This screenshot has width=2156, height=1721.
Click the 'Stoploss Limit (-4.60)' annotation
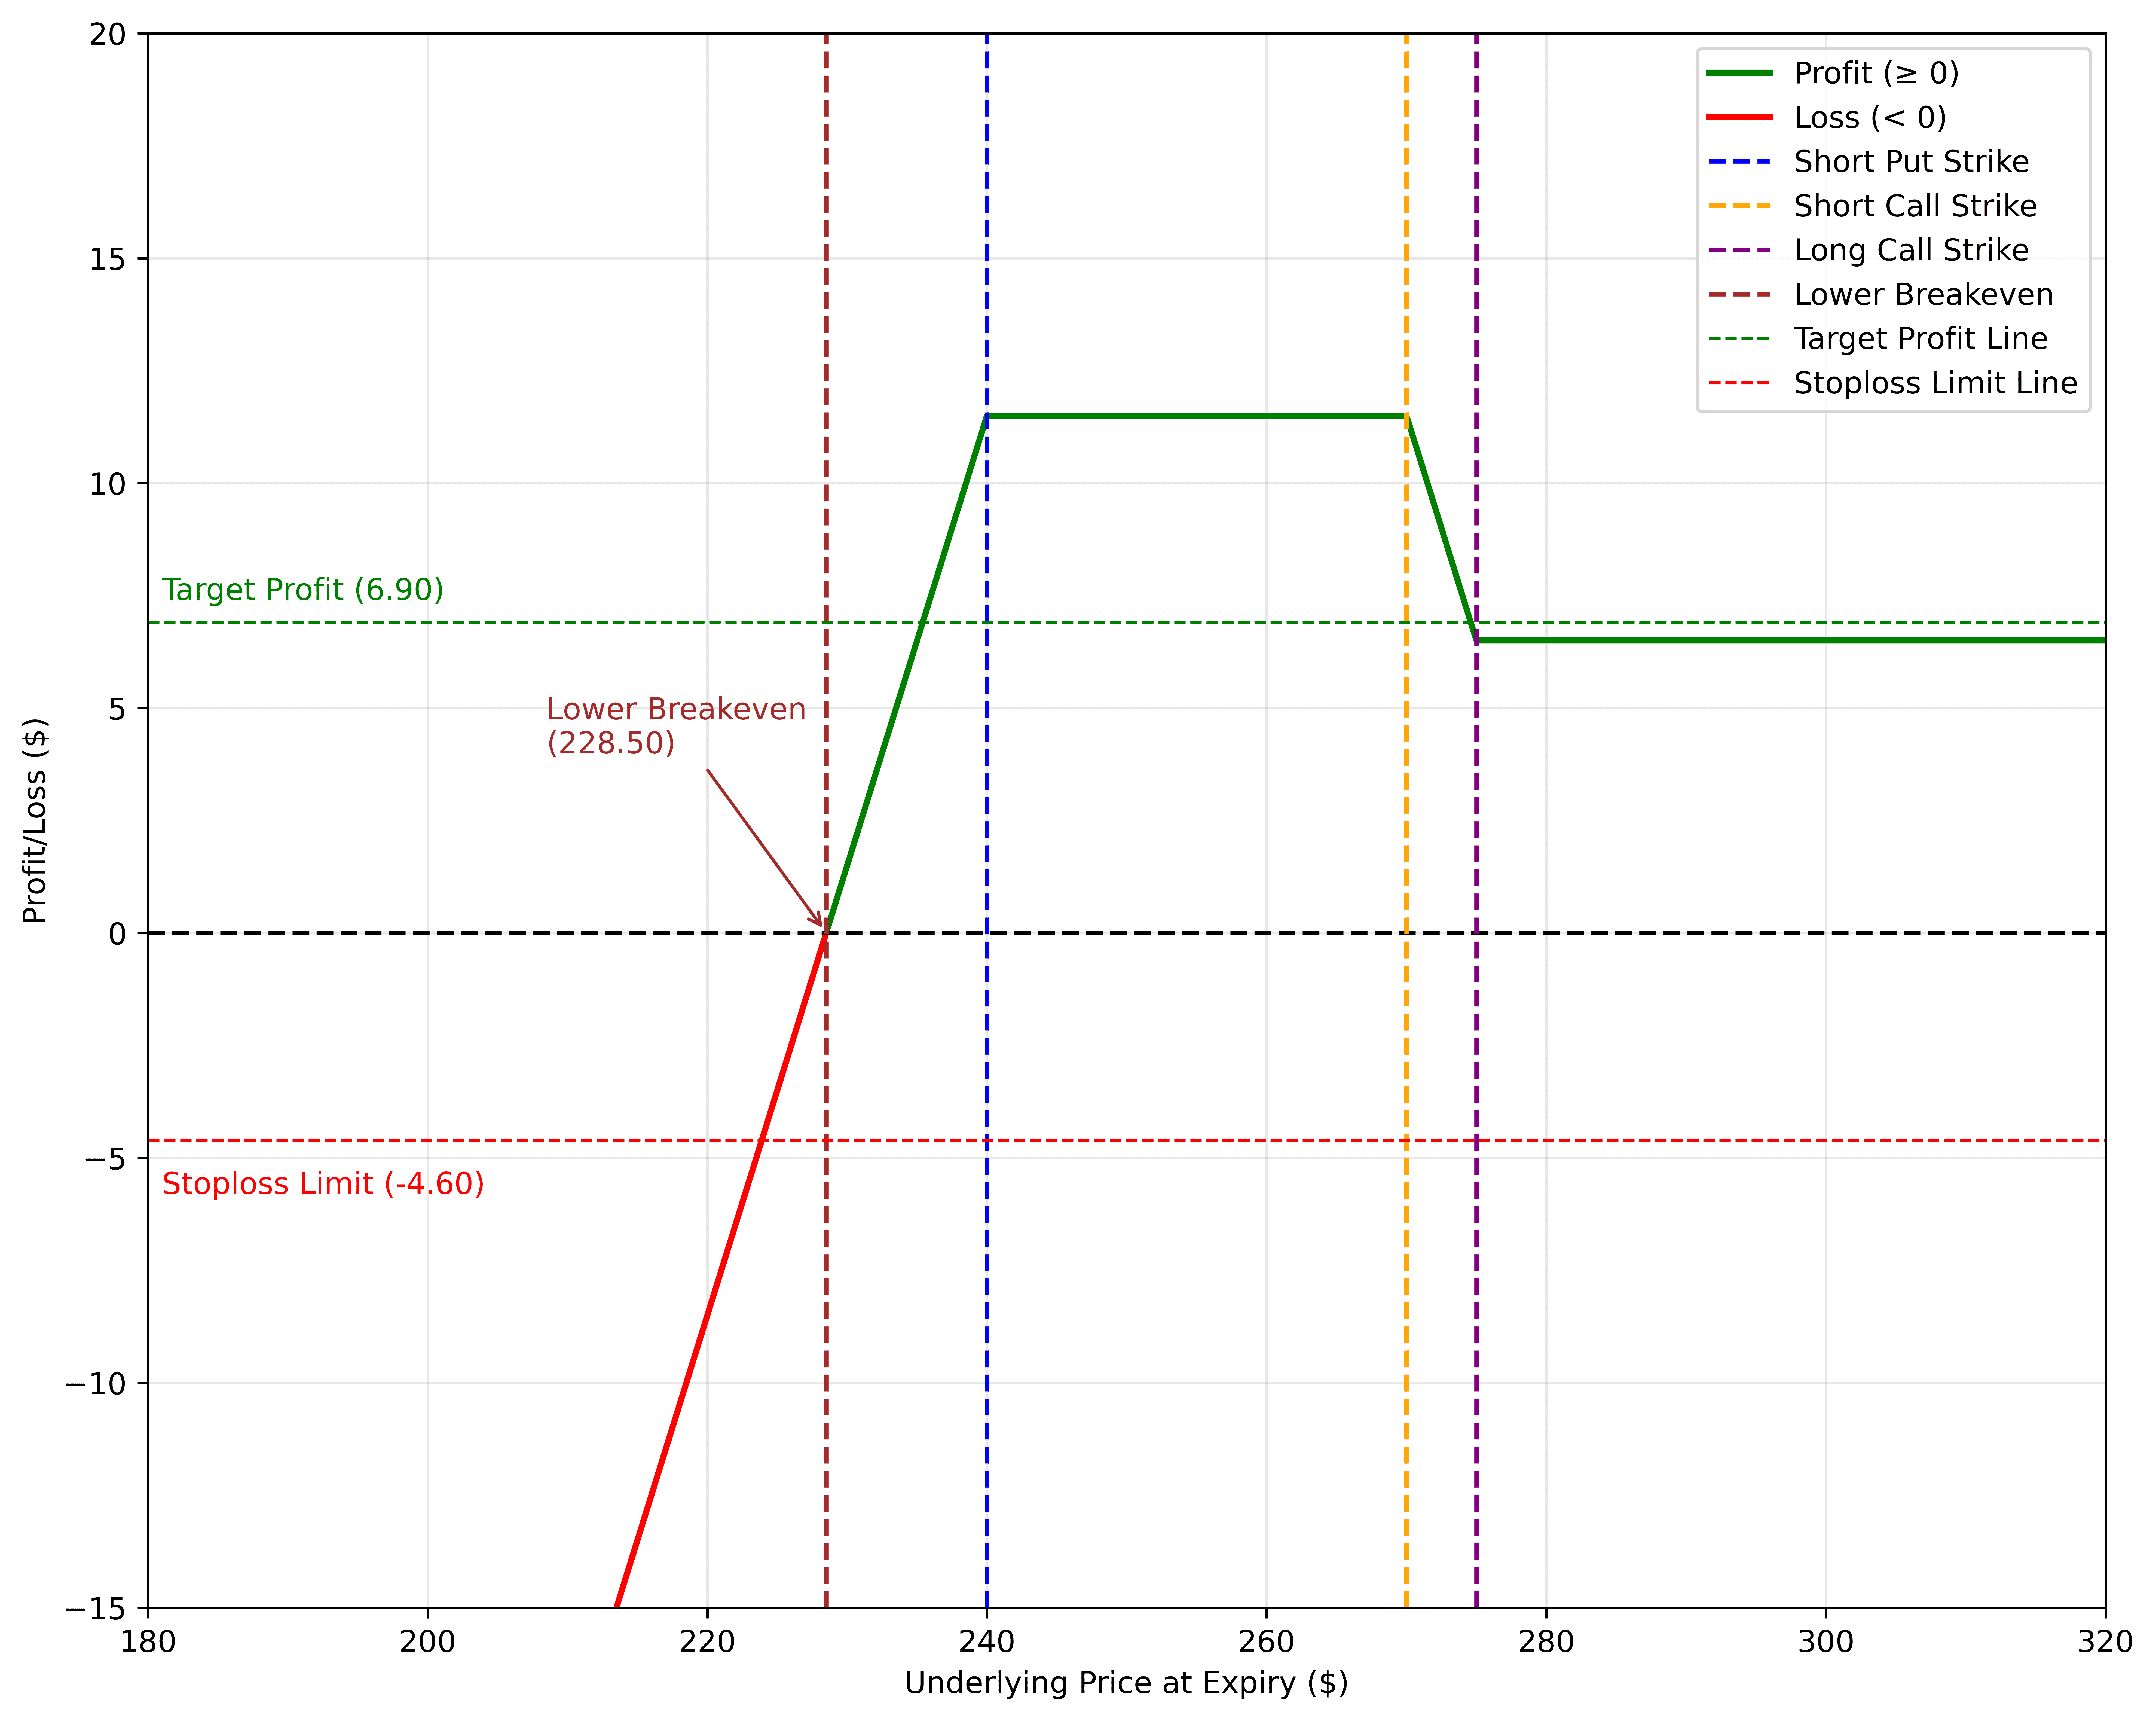click(x=323, y=1184)
